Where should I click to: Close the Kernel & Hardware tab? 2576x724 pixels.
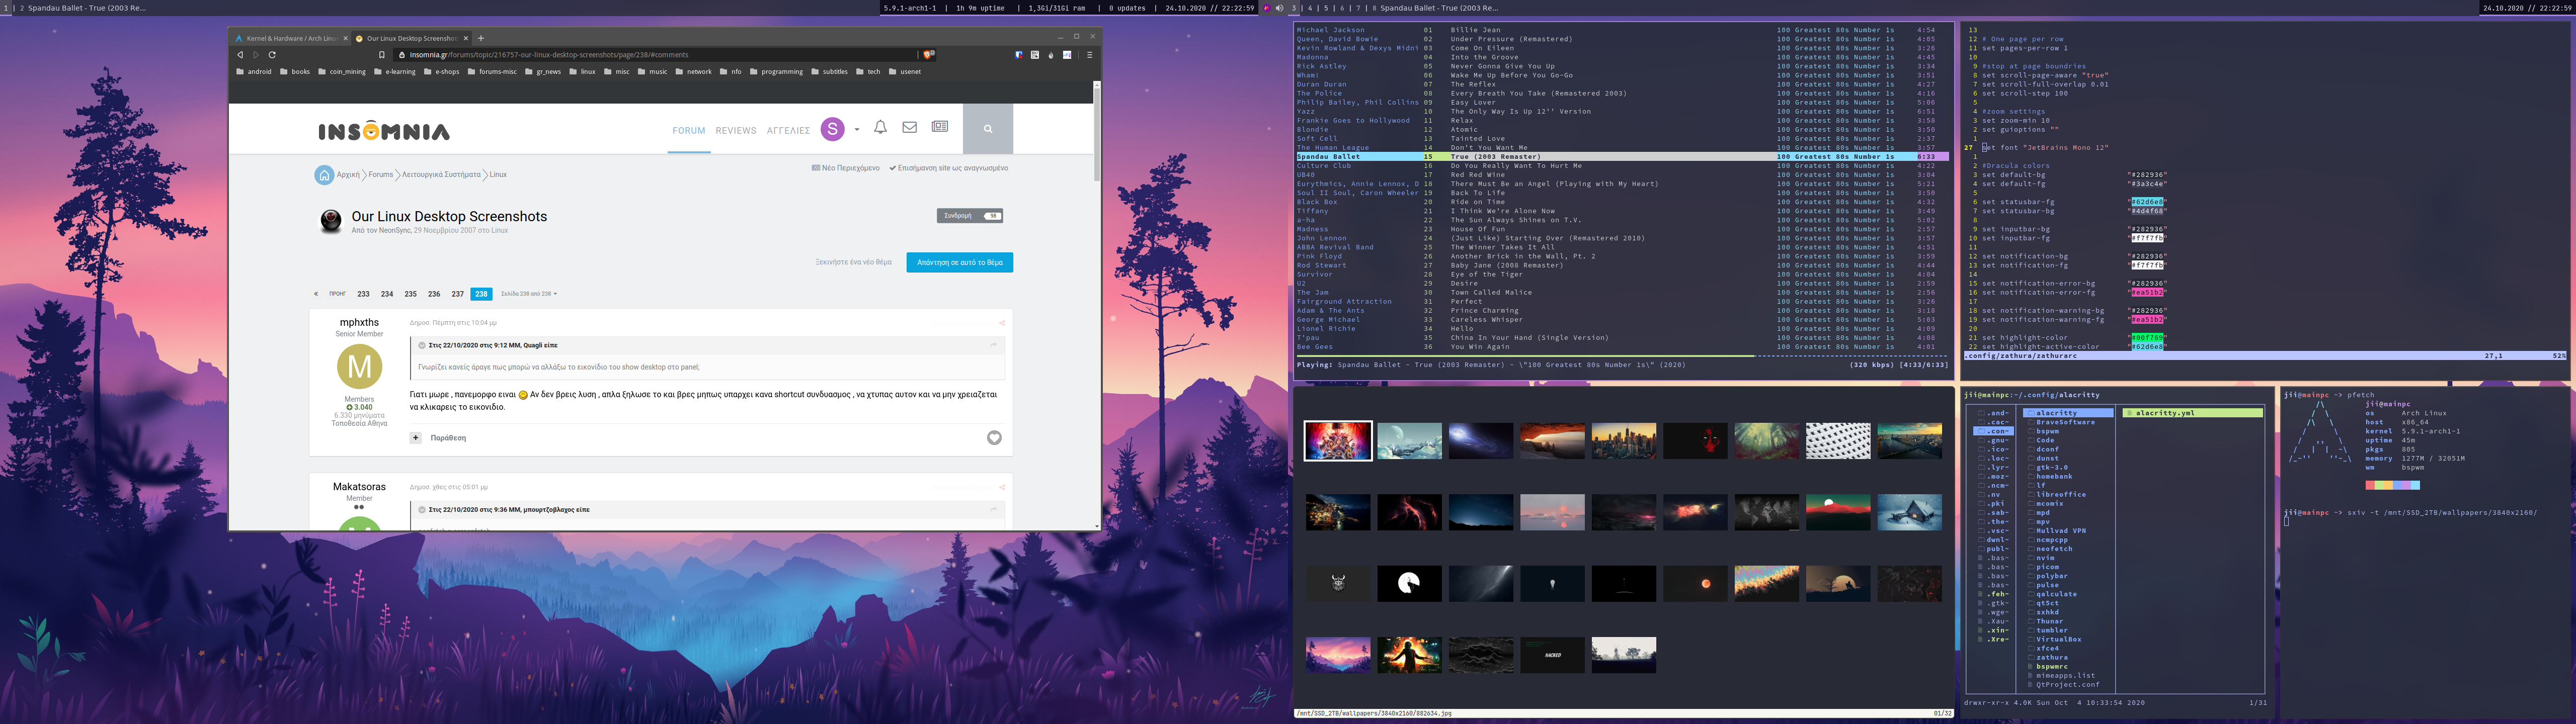[x=345, y=38]
